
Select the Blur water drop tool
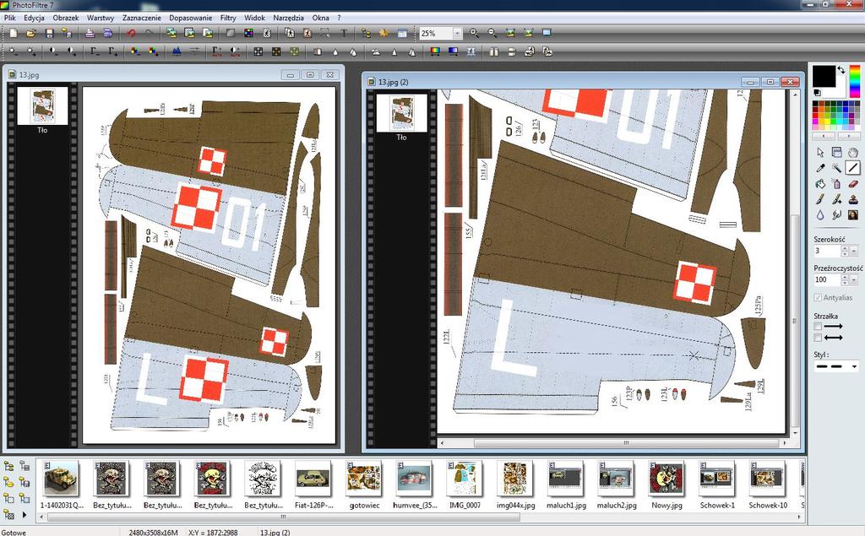tap(820, 214)
